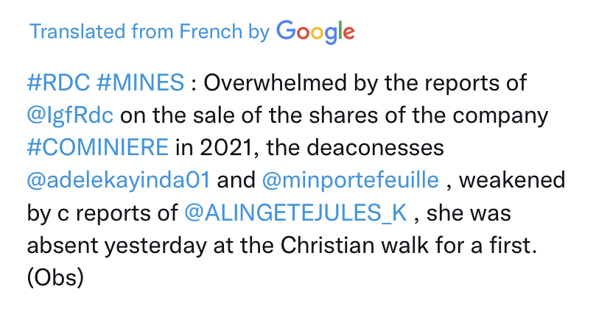
Task: Click the word 'company' in the tweet
Action: [500, 116]
